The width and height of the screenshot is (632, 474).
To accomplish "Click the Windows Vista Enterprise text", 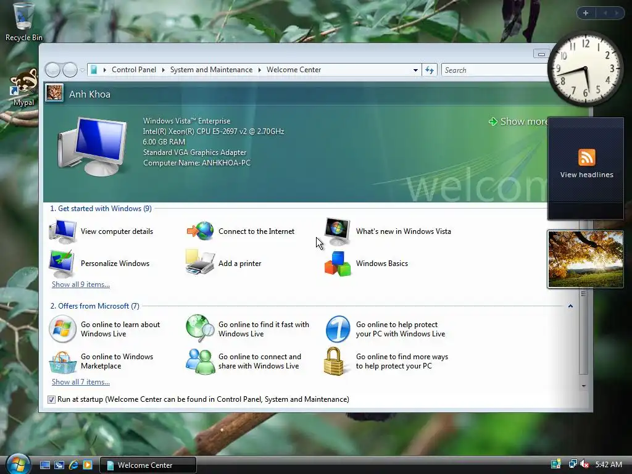I will click(x=186, y=121).
